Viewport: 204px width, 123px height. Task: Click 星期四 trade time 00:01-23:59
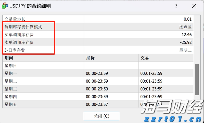coord(151,97)
